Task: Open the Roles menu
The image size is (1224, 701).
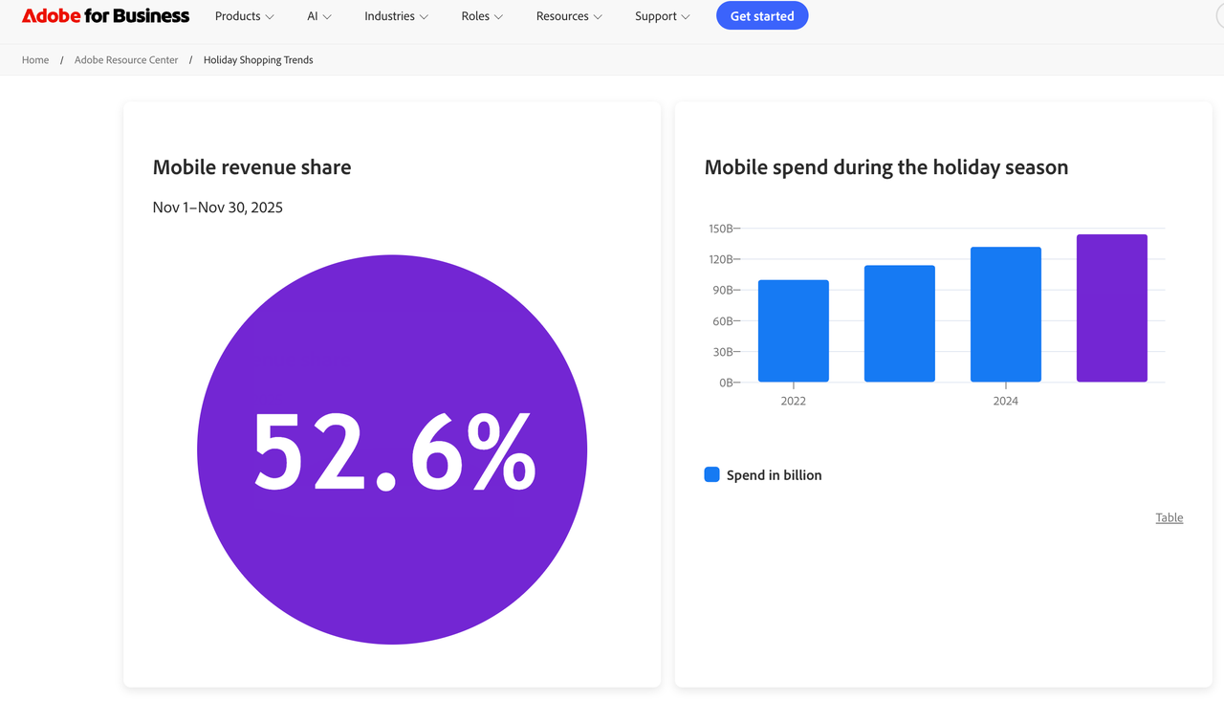Action: coord(482,16)
